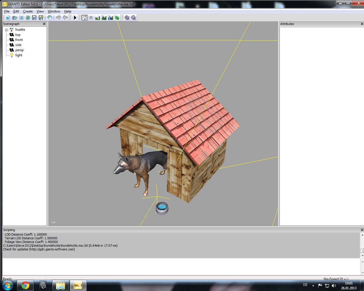This screenshot has width=364, height=291.
Task: Select the terrain sculpt icon with arrows
Action: click(x=98, y=18)
